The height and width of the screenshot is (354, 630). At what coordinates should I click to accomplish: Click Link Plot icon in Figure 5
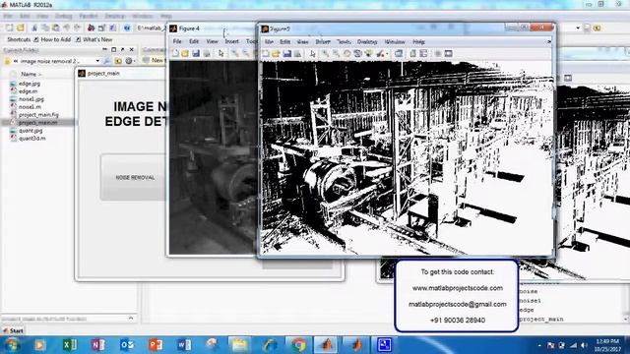coord(399,53)
